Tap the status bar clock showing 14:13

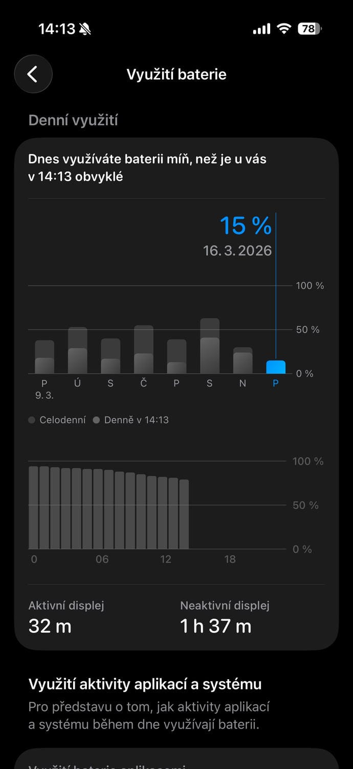57,29
